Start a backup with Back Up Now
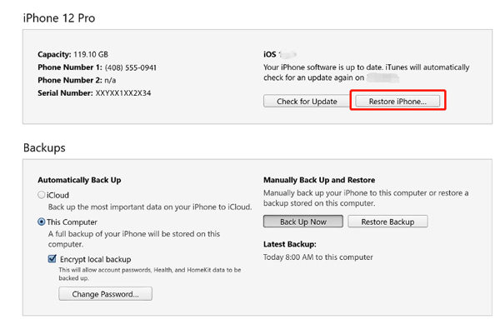The height and width of the screenshot is (319, 500). point(303,222)
